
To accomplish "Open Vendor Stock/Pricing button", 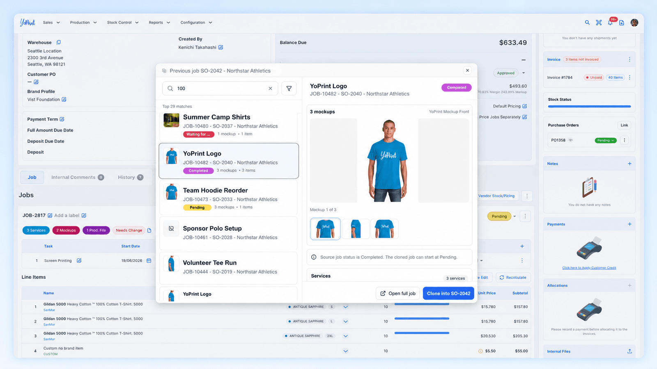I will click(x=496, y=196).
